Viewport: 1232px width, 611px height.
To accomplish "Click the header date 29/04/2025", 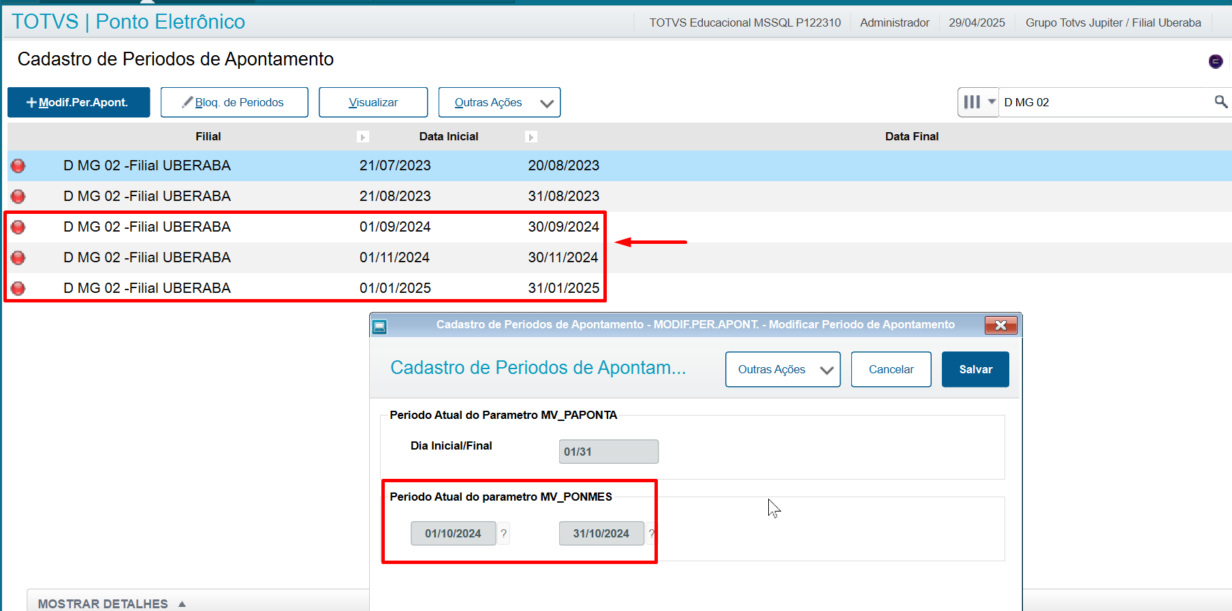I will click(x=977, y=22).
